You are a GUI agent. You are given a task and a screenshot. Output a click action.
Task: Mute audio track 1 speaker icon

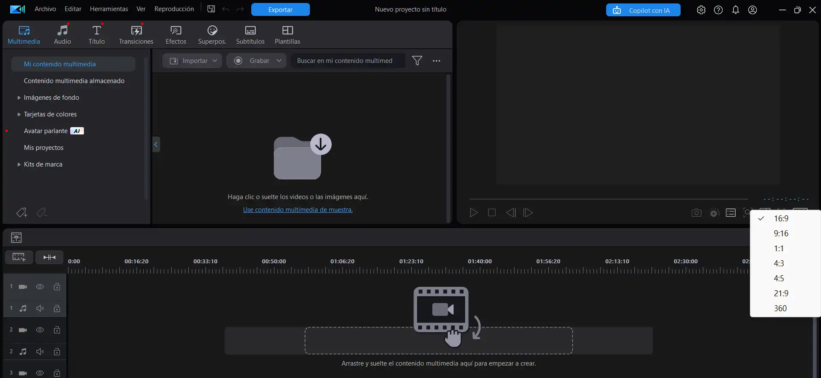(40, 308)
